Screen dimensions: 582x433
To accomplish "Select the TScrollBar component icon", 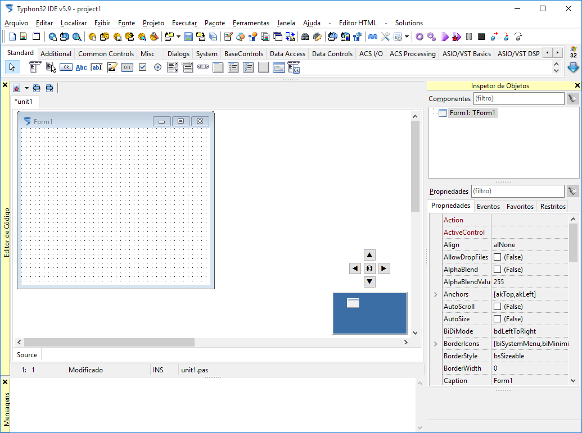I will coord(203,67).
